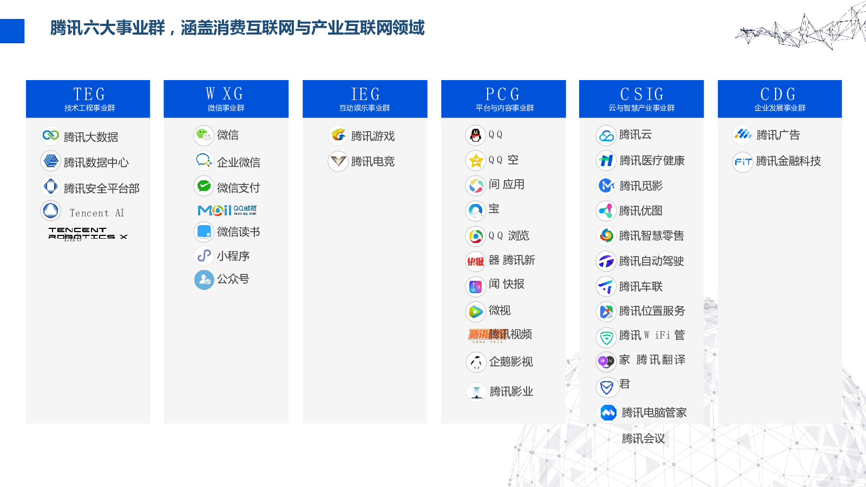The width and height of the screenshot is (866, 487).
Task: Click the 腾讯自动驾驶 icon
Action: 606,261
